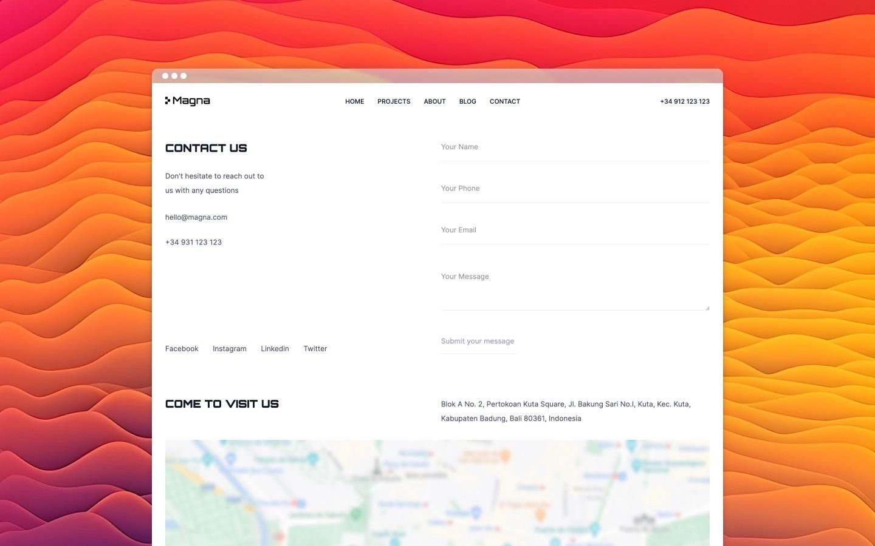Viewport: 875px width, 546px height.
Task: Click the Kuta Square address text
Action: click(565, 411)
